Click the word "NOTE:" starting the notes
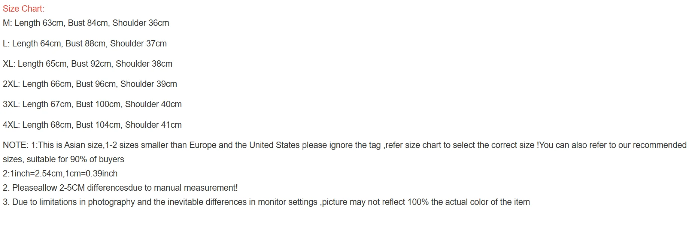 click(15, 145)
